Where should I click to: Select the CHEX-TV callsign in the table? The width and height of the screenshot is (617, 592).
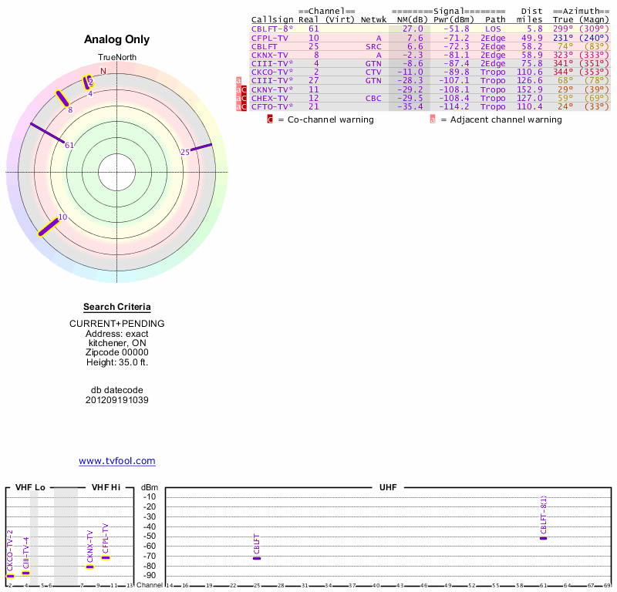click(270, 99)
